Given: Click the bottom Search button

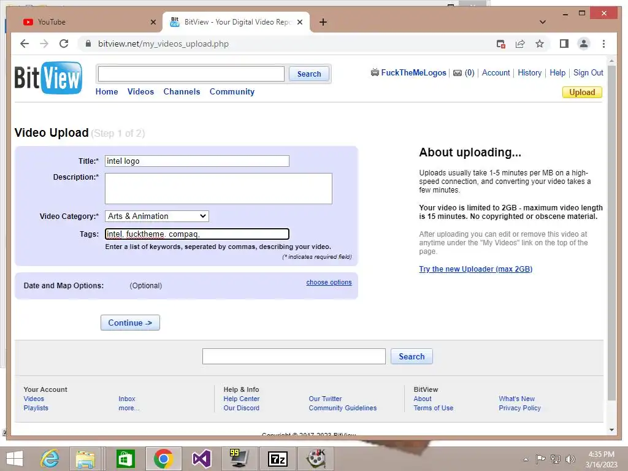Looking at the screenshot, I should 412,356.
